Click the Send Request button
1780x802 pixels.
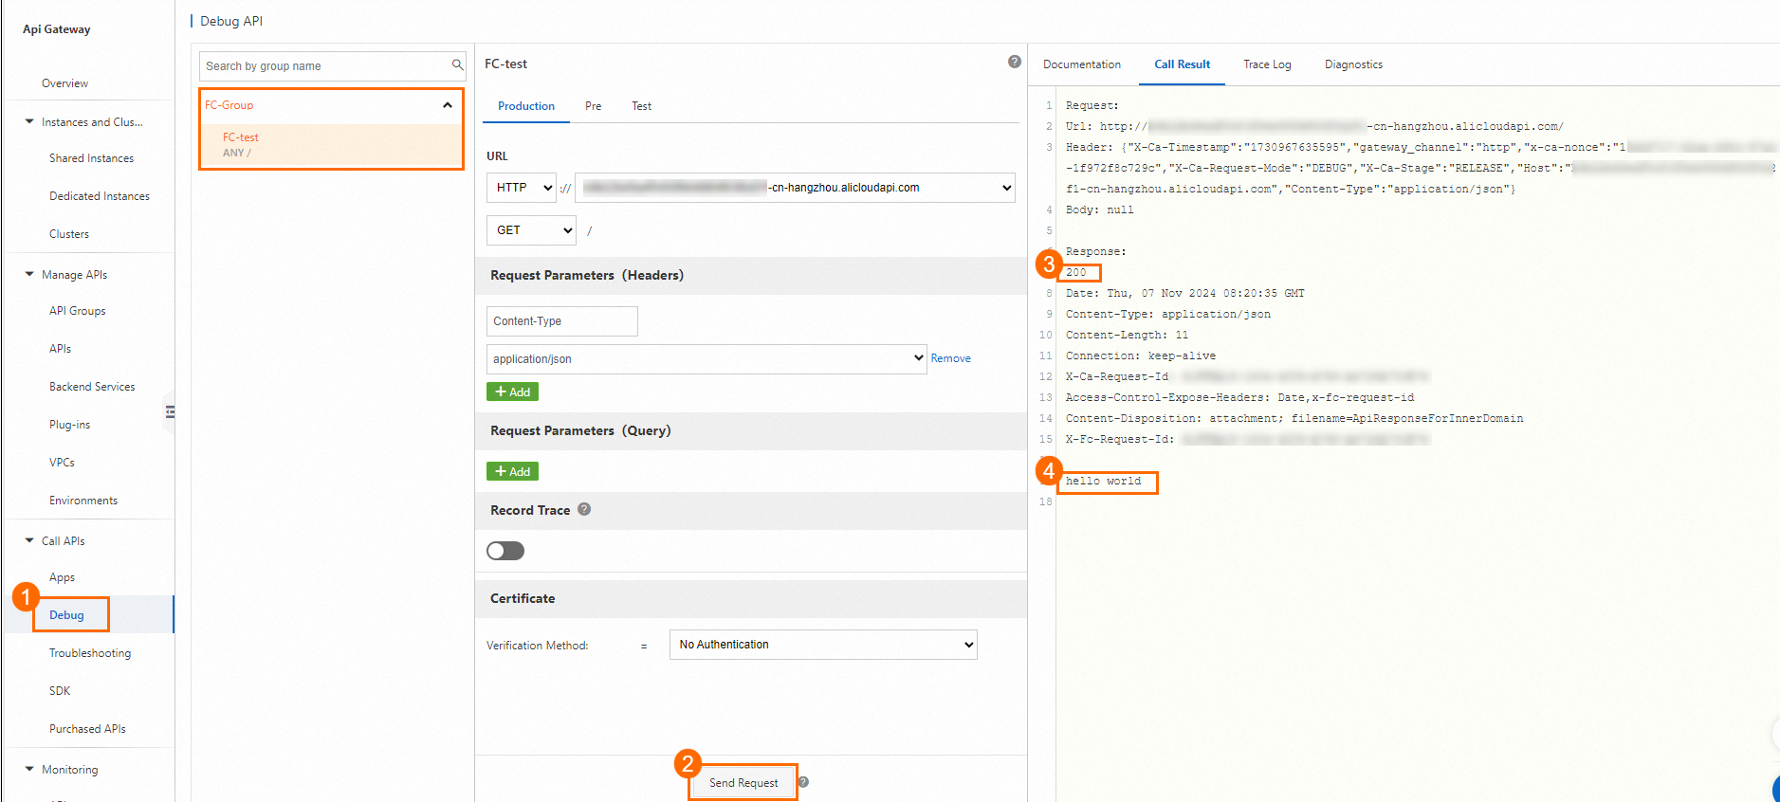(x=743, y=782)
